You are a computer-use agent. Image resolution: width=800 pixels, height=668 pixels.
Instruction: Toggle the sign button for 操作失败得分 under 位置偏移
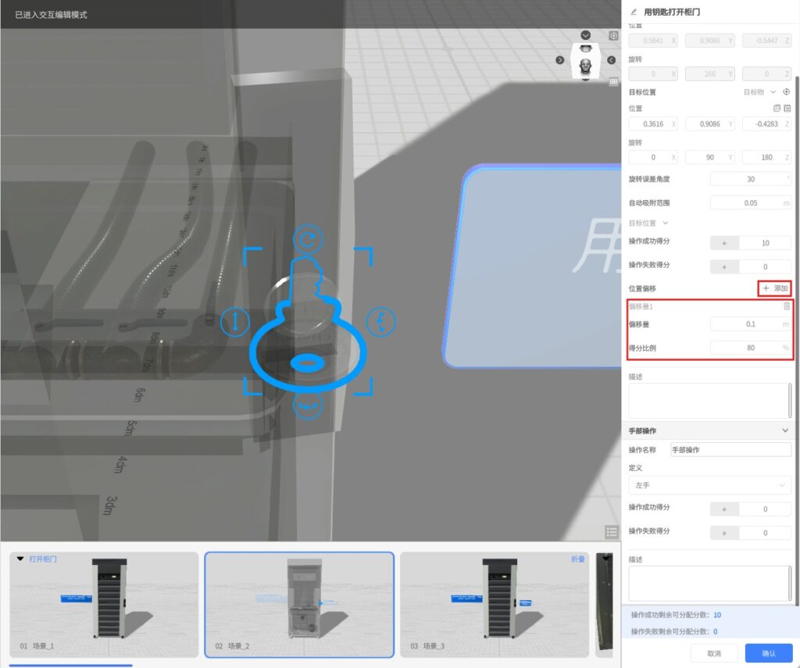[724, 266]
